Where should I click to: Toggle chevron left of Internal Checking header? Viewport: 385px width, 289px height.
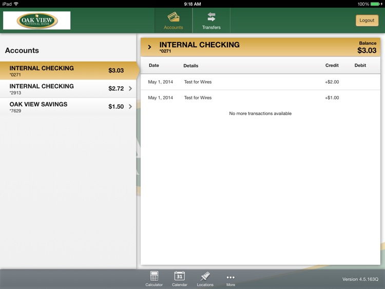coord(149,47)
